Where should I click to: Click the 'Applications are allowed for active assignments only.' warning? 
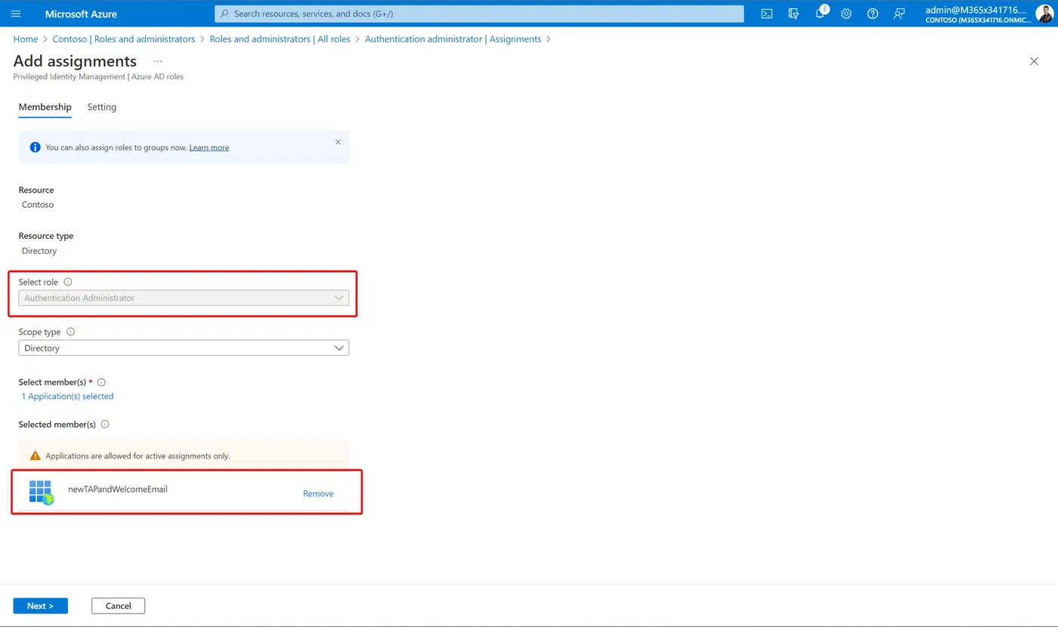point(138,456)
